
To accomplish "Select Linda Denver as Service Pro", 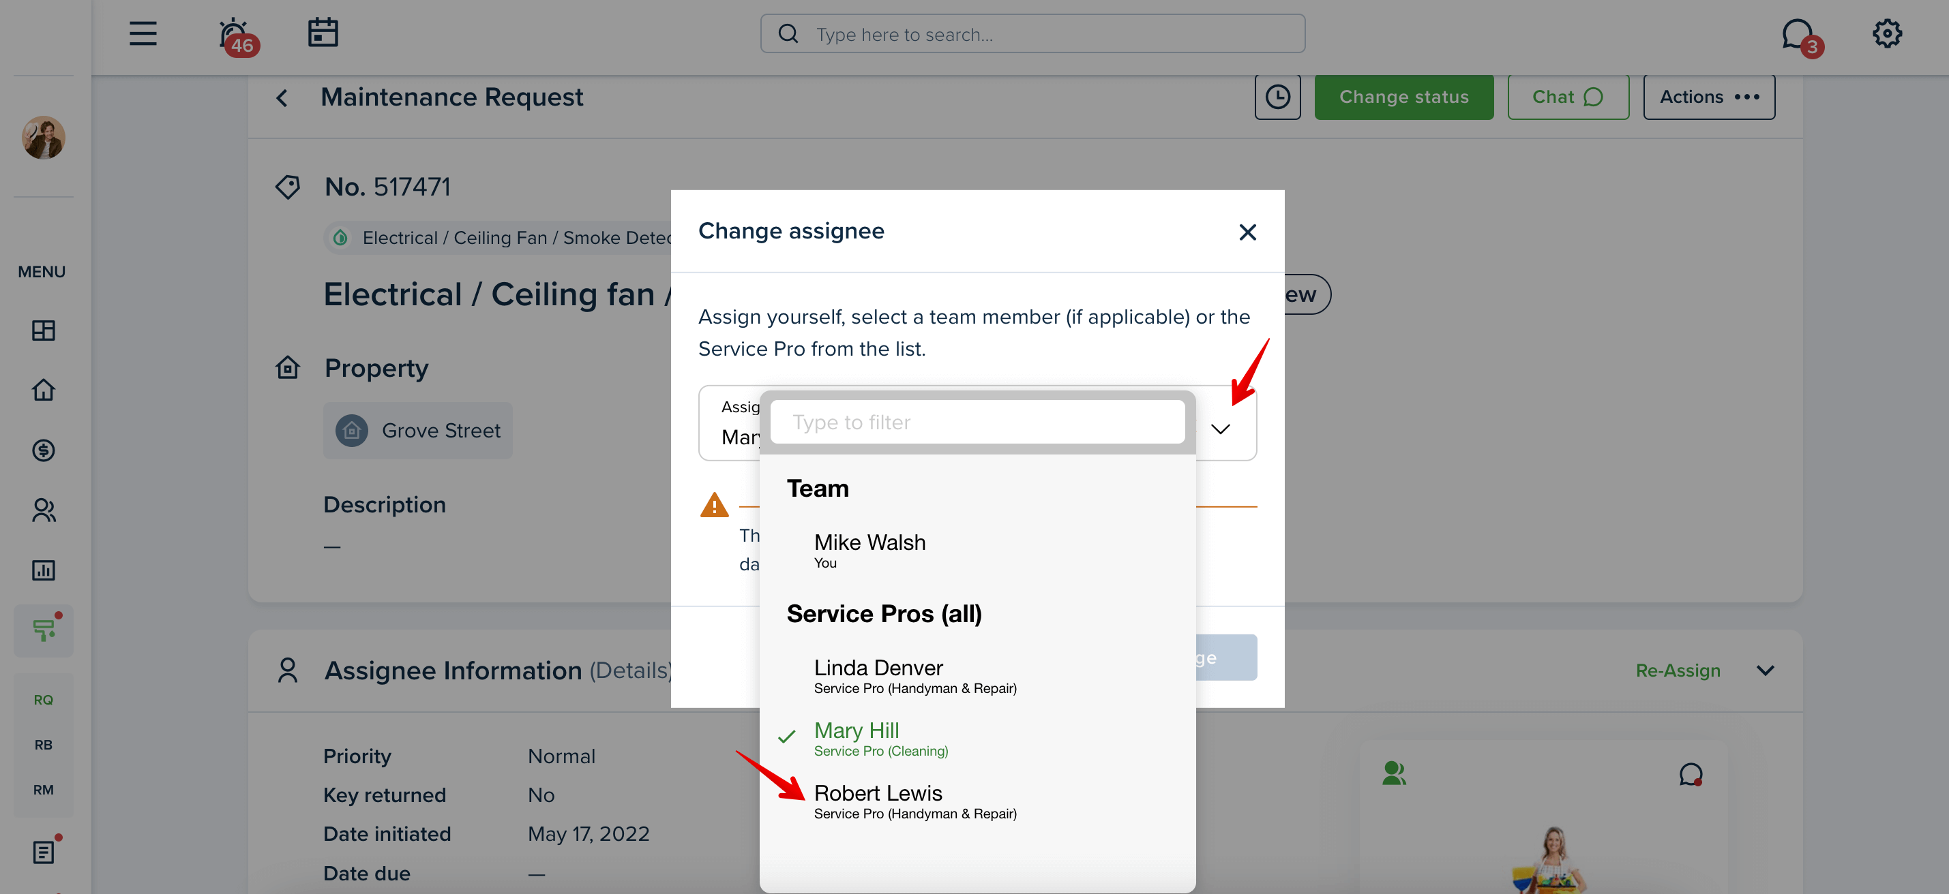I will point(977,675).
